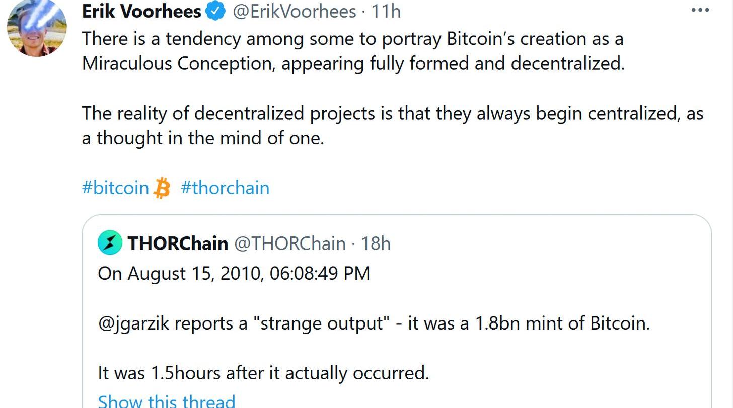Open the @ErikVoorhees handle link

click(294, 11)
